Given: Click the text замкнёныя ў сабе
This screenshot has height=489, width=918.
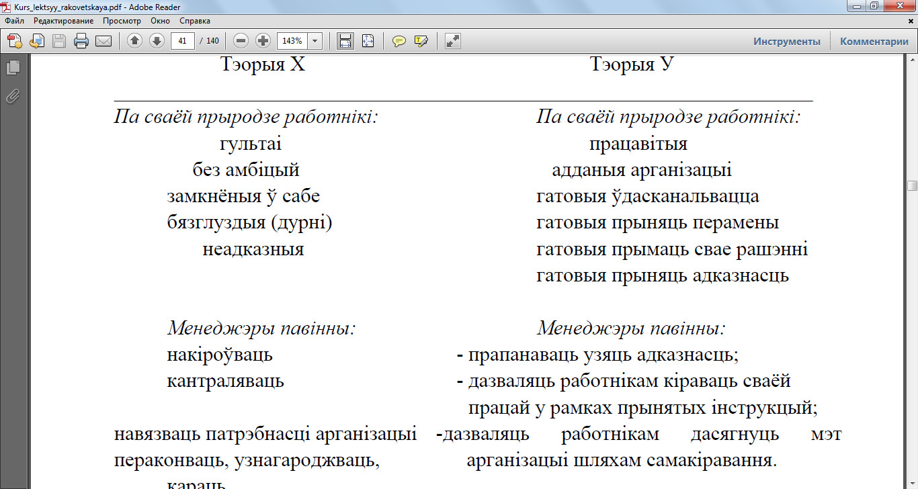Looking at the screenshot, I should tap(243, 197).
